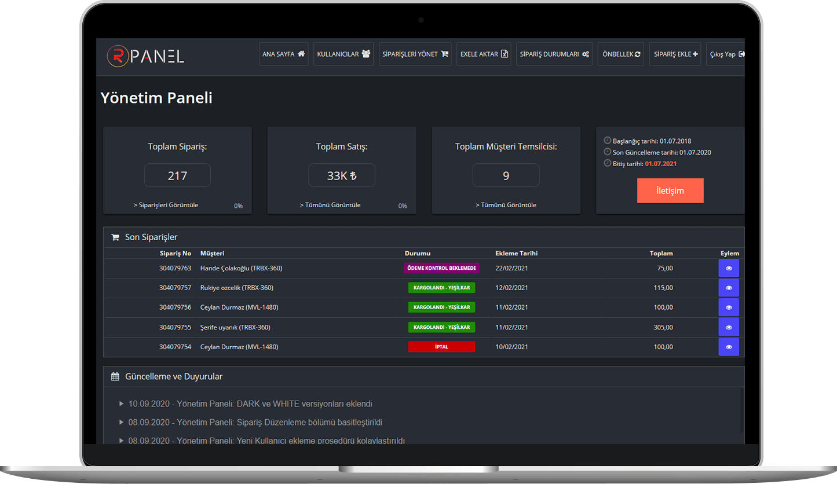Viewport: 837px width, 484px height.
Task: Click ÖNBELLEK refresh menu item
Action: [621, 54]
